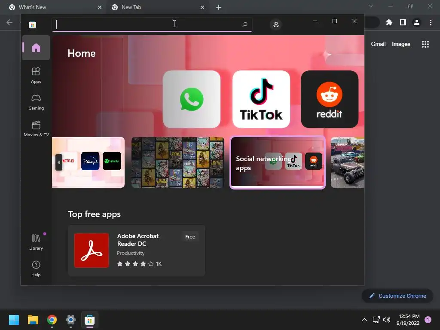Open the WhatsApp featured app tile
The image size is (440, 330).
tap(191, 99)
